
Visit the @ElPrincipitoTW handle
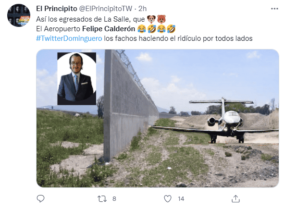point(106,9)
